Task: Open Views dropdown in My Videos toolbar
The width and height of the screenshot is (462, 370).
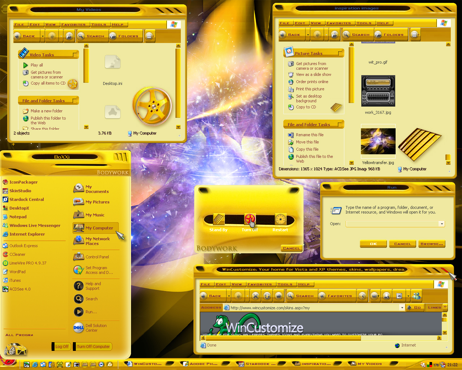Action: [x=149, y=36]
